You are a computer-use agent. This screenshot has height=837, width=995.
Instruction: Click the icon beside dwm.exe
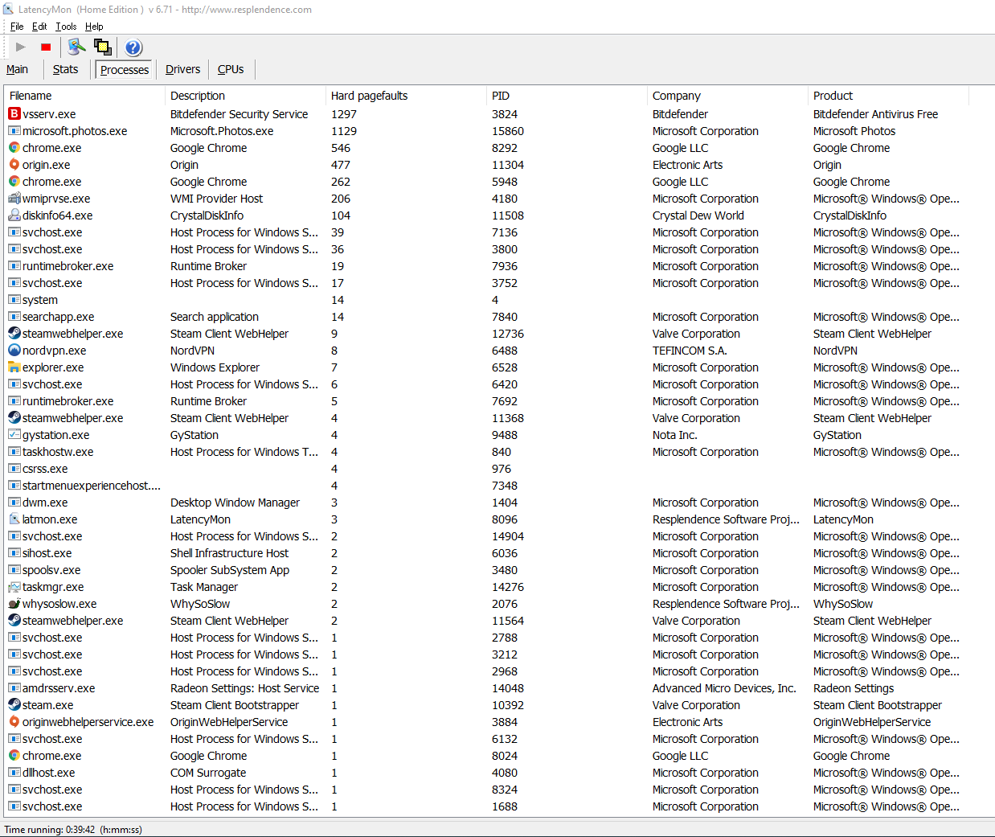pyautogui.click(x=14, y=503)
